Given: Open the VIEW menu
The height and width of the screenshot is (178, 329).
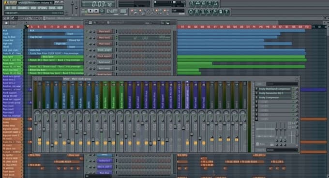Looking at the screenshot, I should point(33,8).
